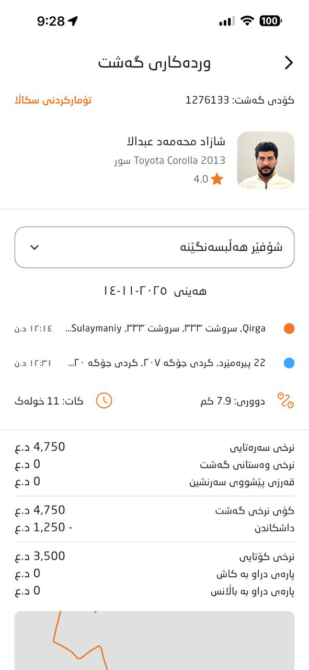The width and height of the screenshot is (309, 670).
Task: Select driver name شازاد محەمەد عبدالا
Action: (178, 141)
